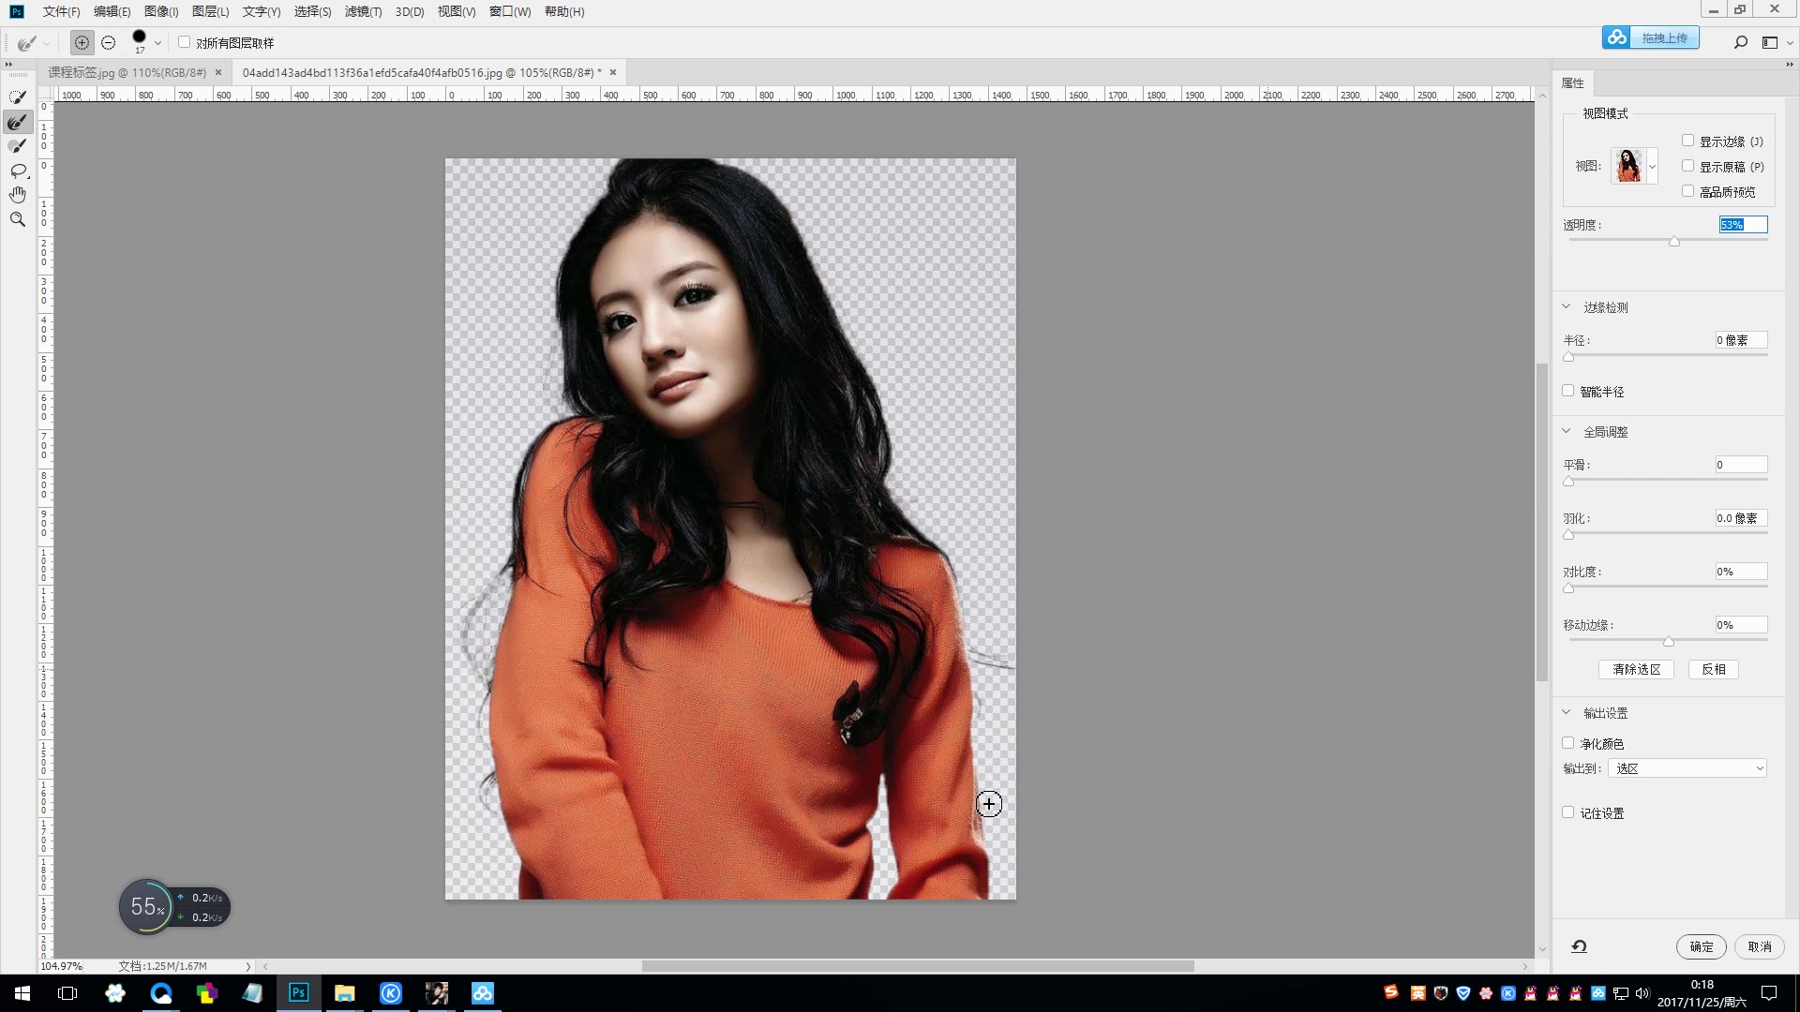The image size is (1800, 1012).
Task: Open the 滤镜(T) menu
Action: point(363,11)
